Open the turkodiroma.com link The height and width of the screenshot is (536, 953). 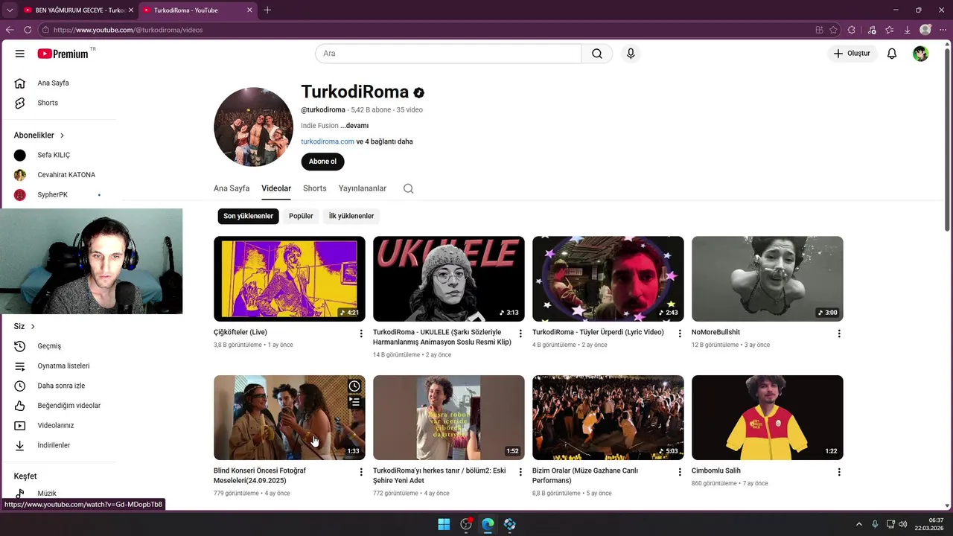tap(328, 141)
